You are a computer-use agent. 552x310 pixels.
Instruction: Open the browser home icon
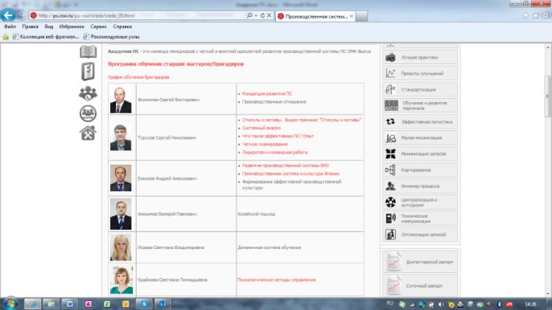[x=525, y=15]
